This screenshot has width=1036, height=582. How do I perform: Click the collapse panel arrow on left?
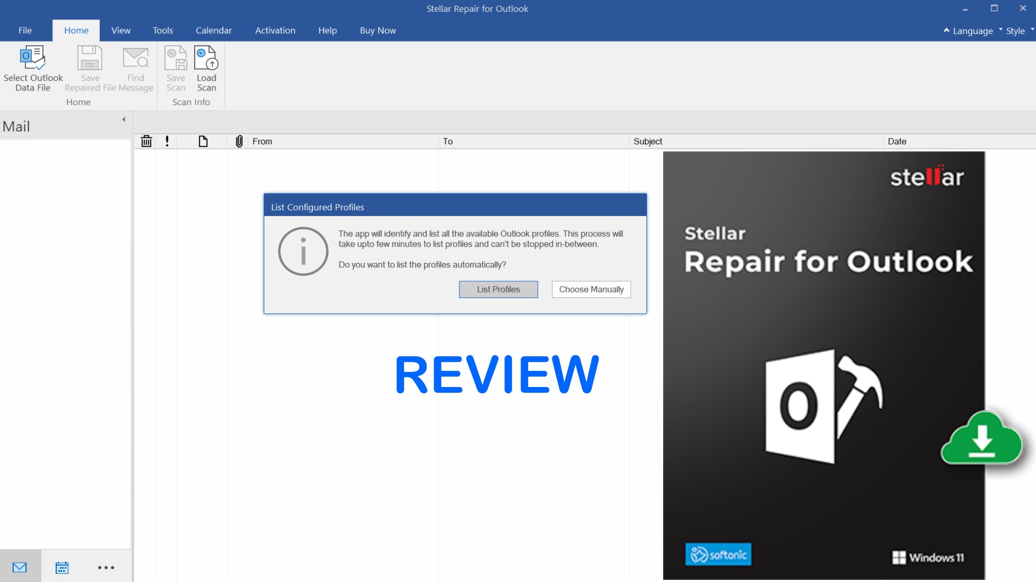124,120
